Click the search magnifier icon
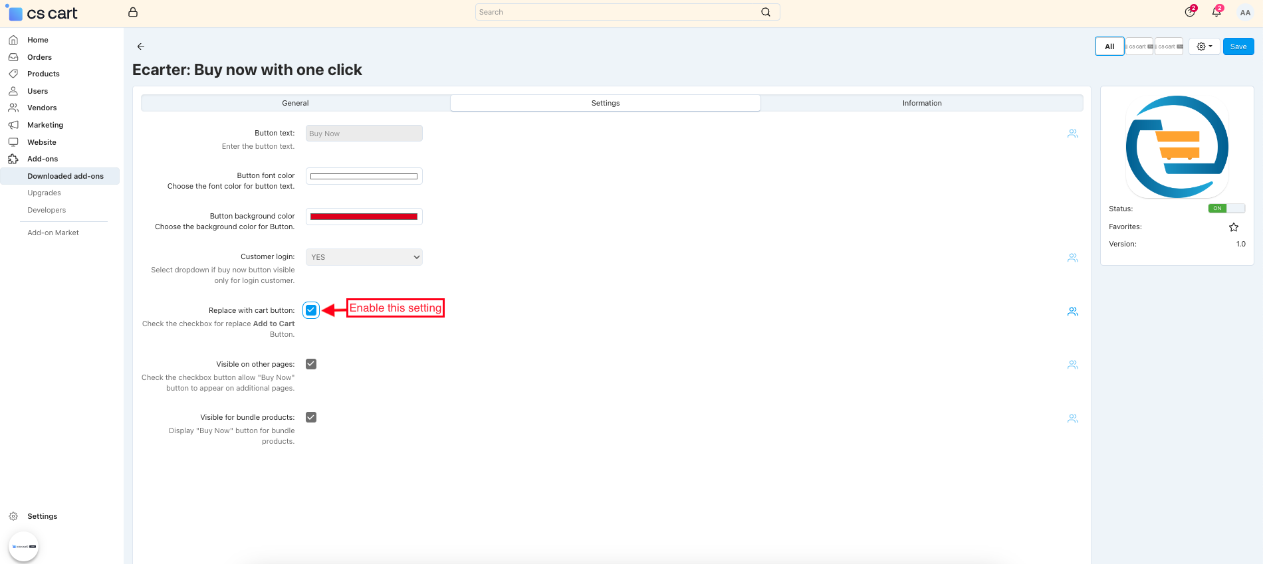 tap(766, 12)
